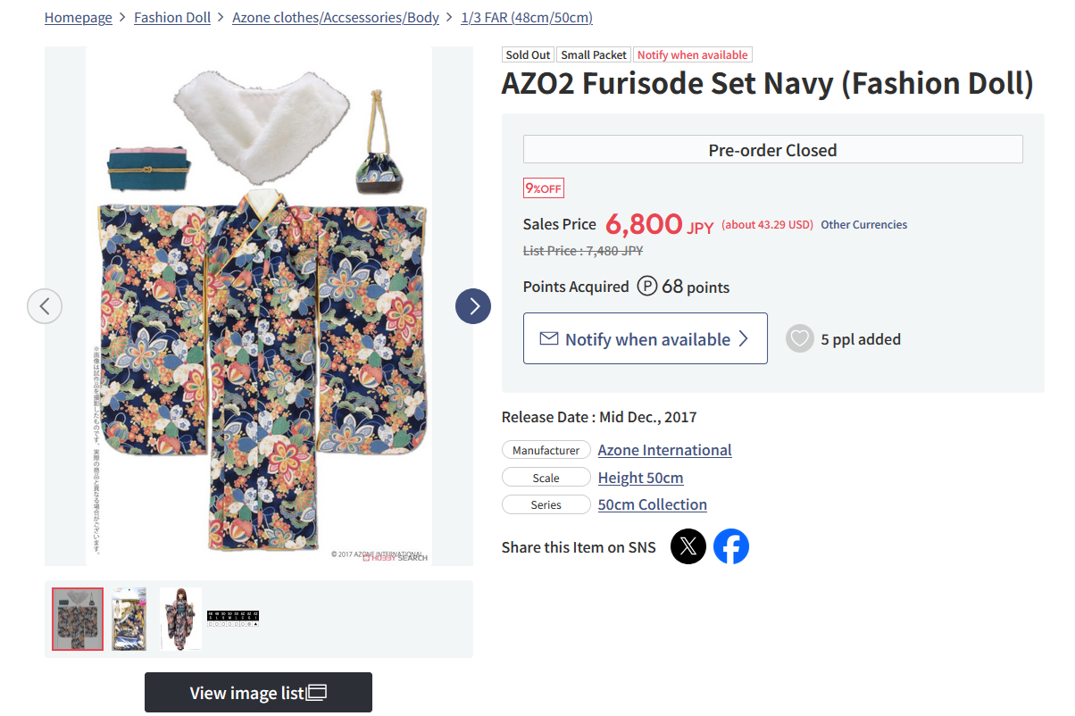The image size is (1075, 716).
Task: Click the previous image arrow
Action: point(45,306)
